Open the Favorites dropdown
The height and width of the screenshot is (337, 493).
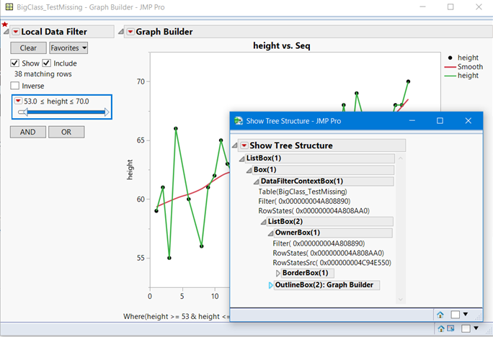click(68, 48)
